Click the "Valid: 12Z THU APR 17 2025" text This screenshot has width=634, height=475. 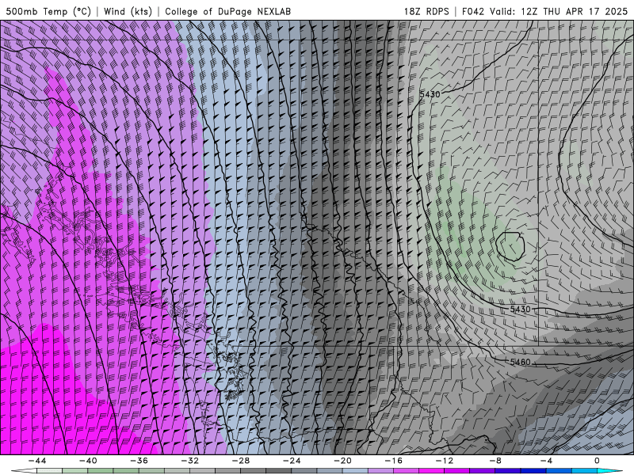pyautogui.click(x=559, y=11)
